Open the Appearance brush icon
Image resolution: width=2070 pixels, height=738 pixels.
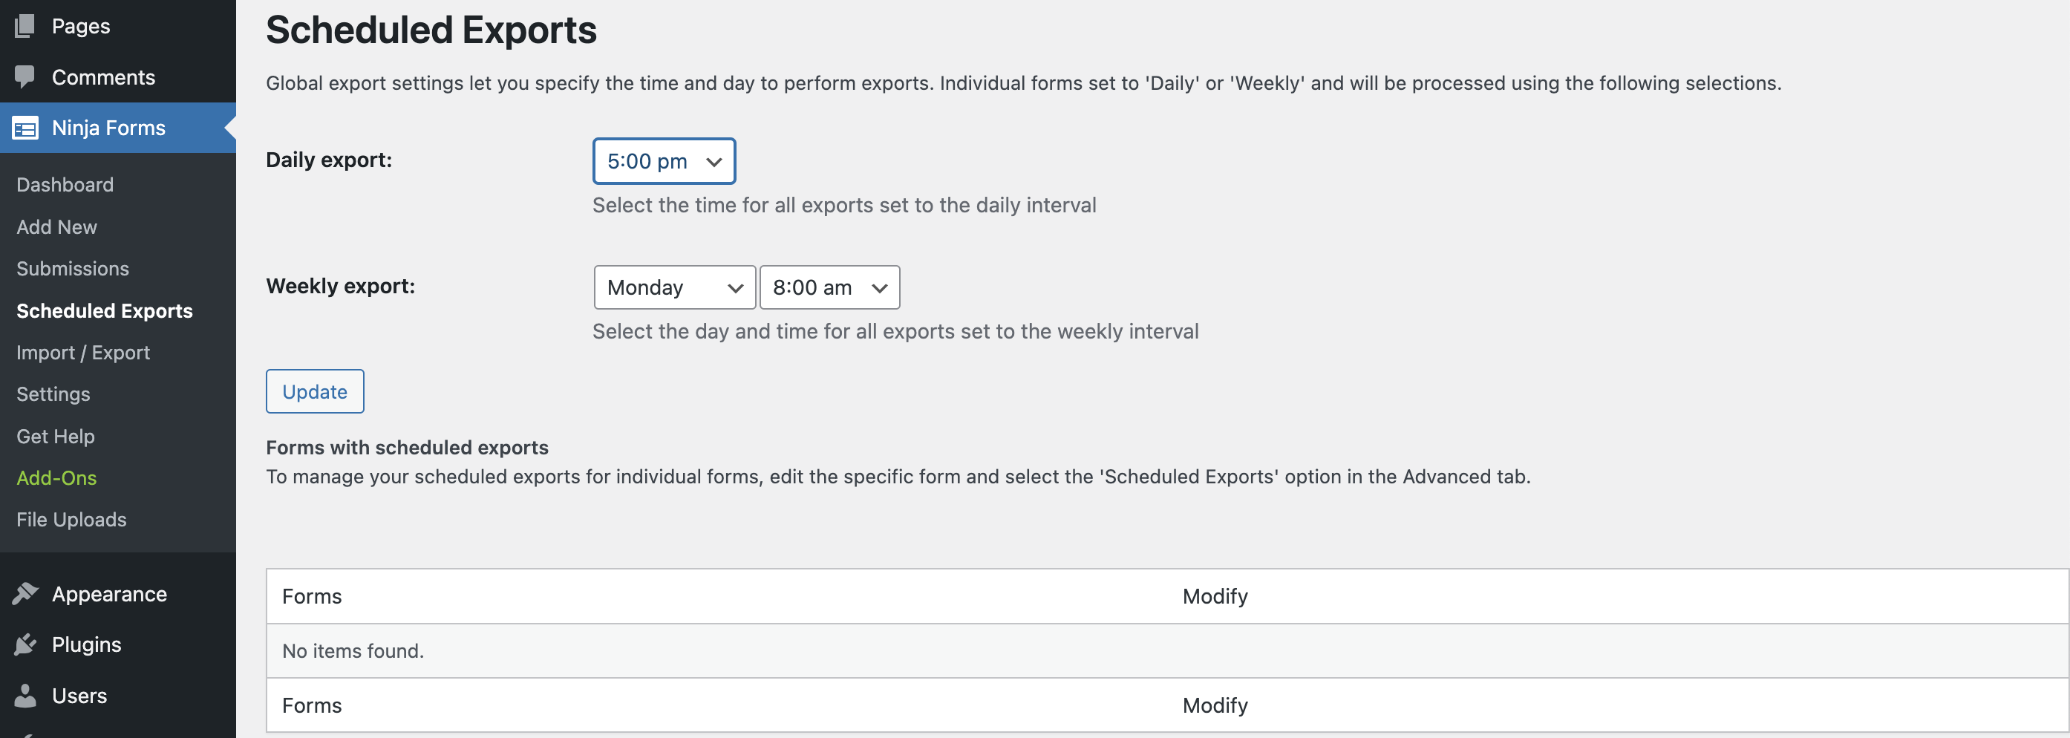[x=25, y=593]
